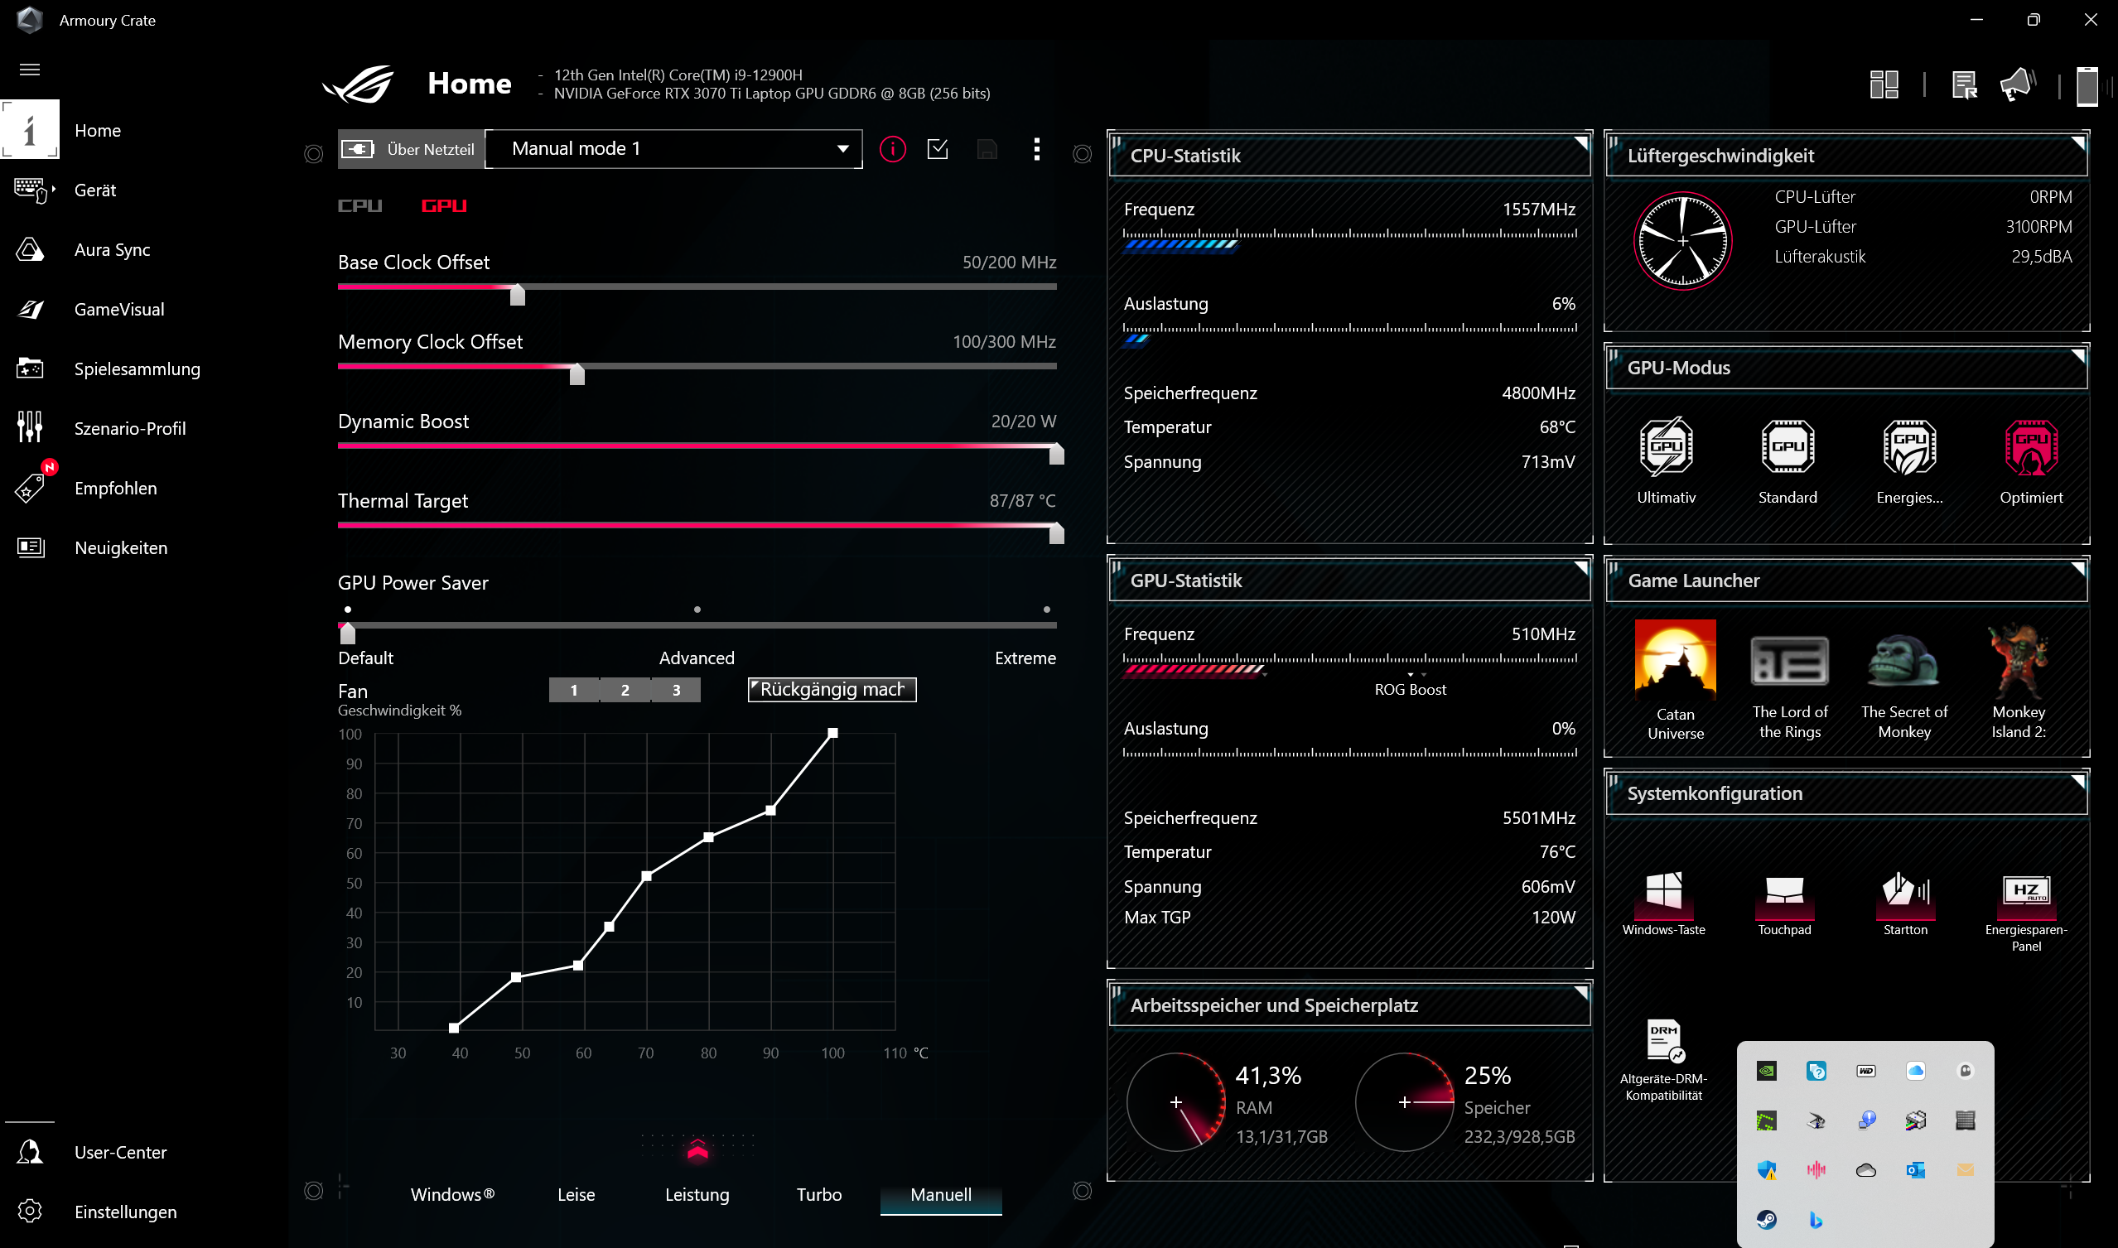Click the red info icon beside the mode dropdown

[892, 149]
